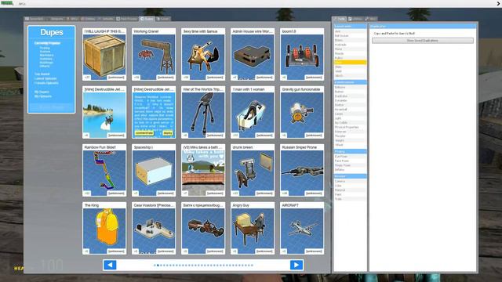The width and height of the screenshot is (502, 282).
Task: Show Friends Uploads dupes
Action: coord(46,83)
